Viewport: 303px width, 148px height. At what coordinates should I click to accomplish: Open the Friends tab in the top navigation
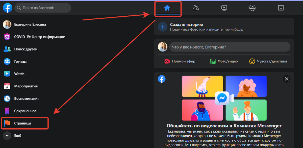click(196, 8)
